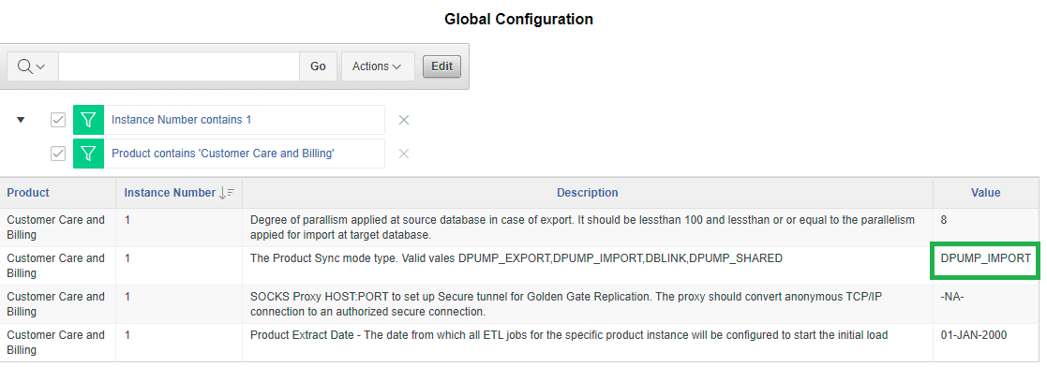Click Instance Number cell in the 01-JAN-2000 row
This screenshot has height=367, width=1047.
(x=179, y=343)
